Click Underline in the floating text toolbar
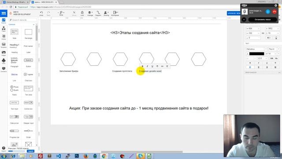 click(152, 66)
